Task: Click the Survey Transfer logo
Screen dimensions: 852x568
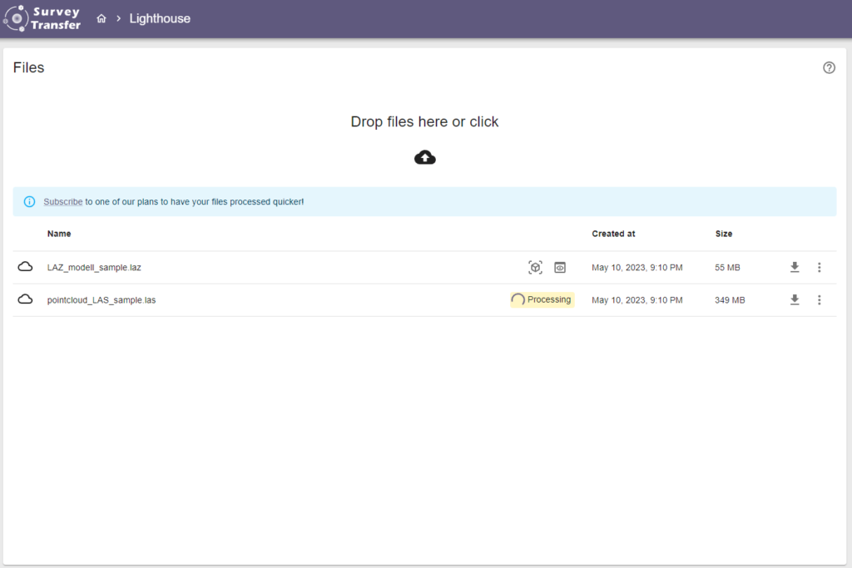Action: [42, 18]
